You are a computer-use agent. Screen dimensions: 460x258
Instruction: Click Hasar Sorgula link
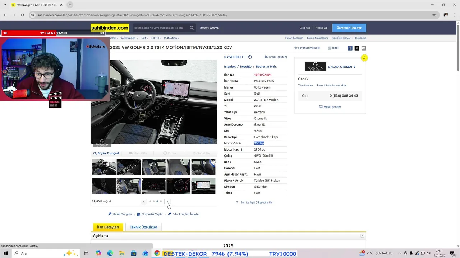pos(120,214)
